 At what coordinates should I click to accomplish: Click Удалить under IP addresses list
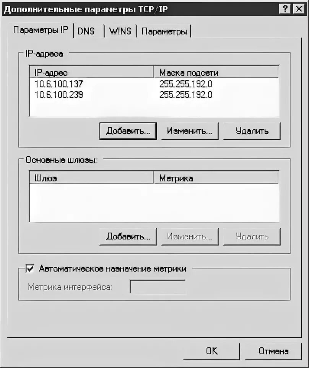pos(252,131)
